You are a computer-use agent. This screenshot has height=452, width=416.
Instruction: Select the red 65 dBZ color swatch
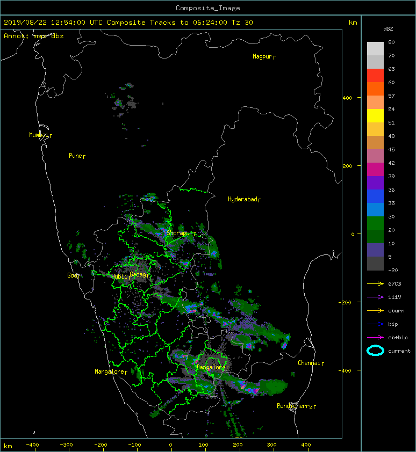coord(375,76)
